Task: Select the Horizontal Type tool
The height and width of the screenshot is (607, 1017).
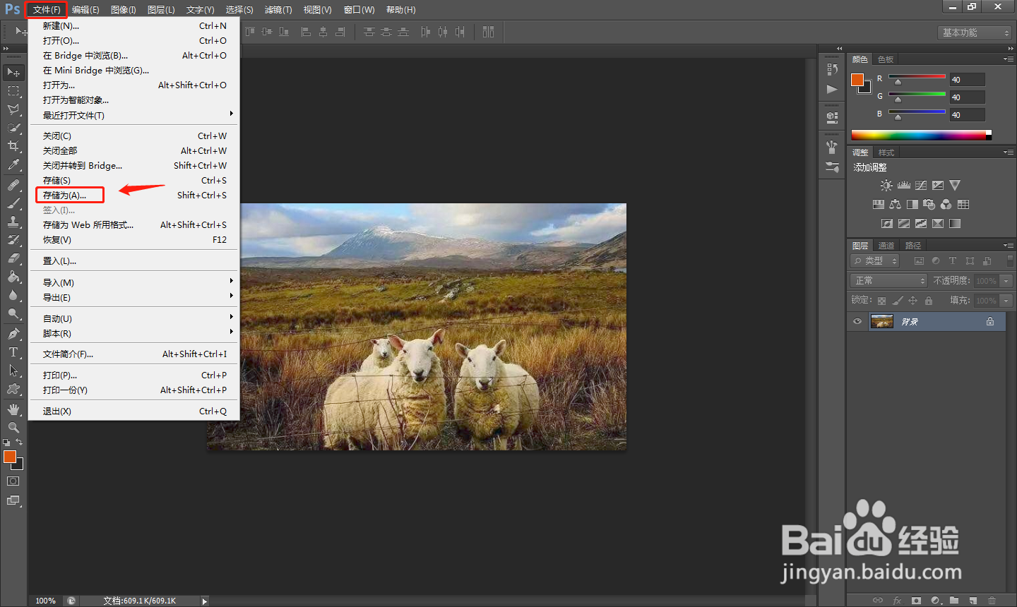Action: pyautogui.click(x=13, y=352)
